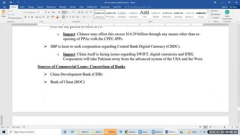Align paragraph text to the right

(70, 17)
